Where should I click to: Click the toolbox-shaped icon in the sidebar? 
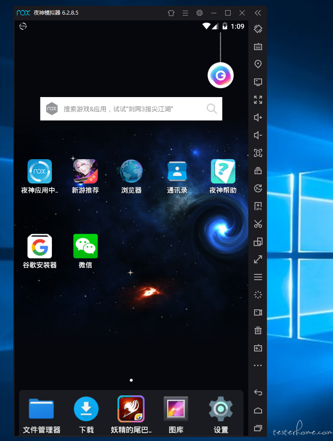(x=258, y=171)
